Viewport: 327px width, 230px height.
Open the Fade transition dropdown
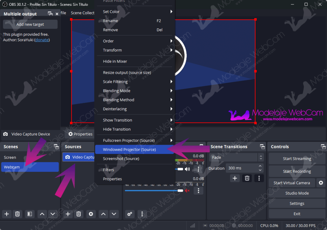pyautogui.click(x=237, y=157)
